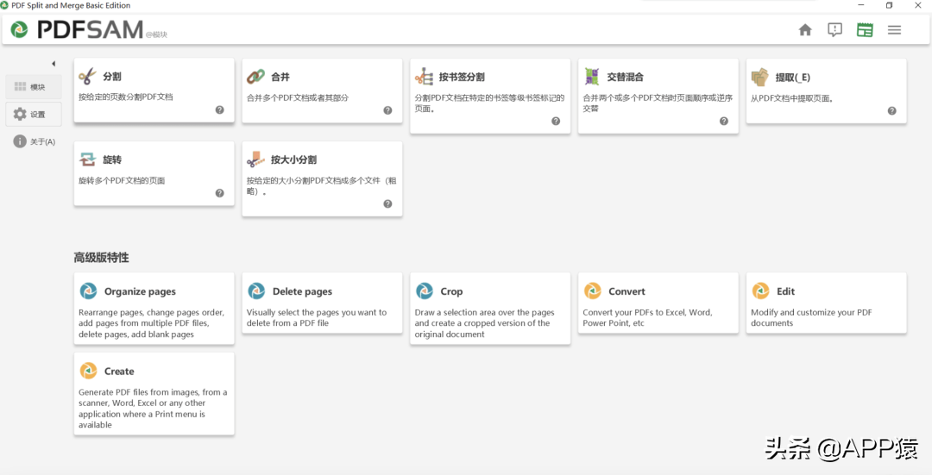Click the 提取(_E) extract pages icon
This screenshot has width=932, height=475.
759,78
